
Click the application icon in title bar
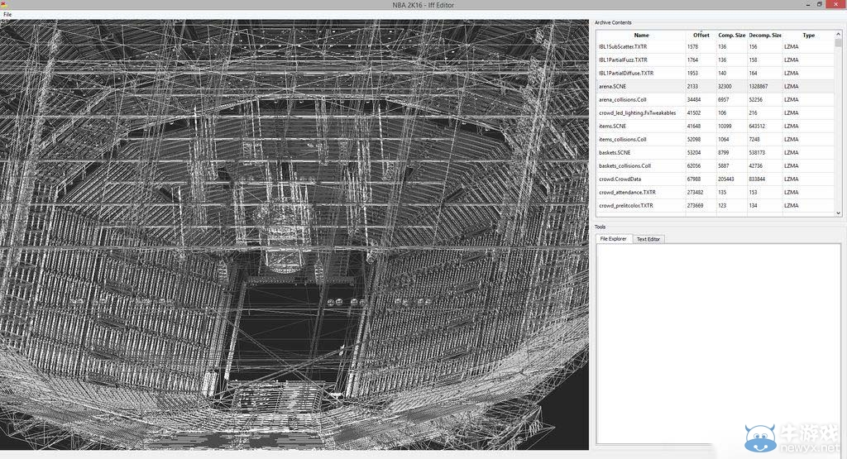[4, 4]
